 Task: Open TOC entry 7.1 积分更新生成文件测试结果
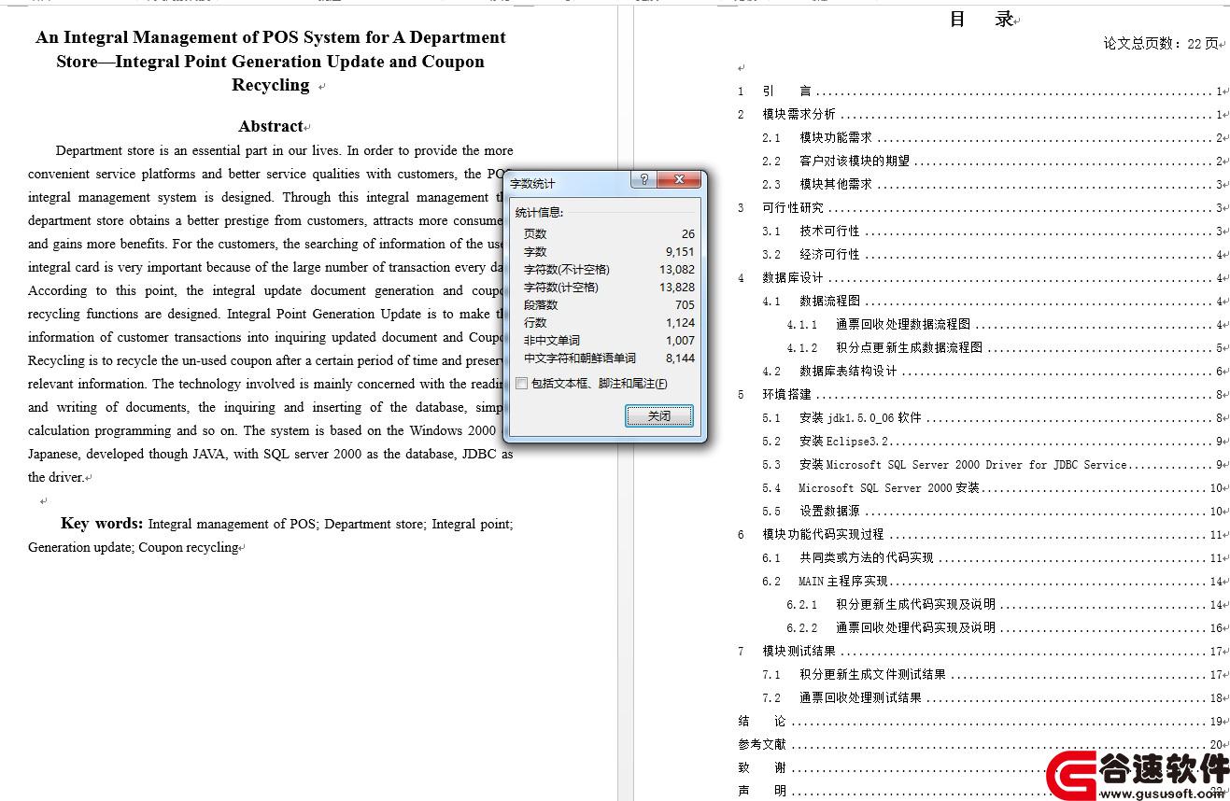[991, 675]
